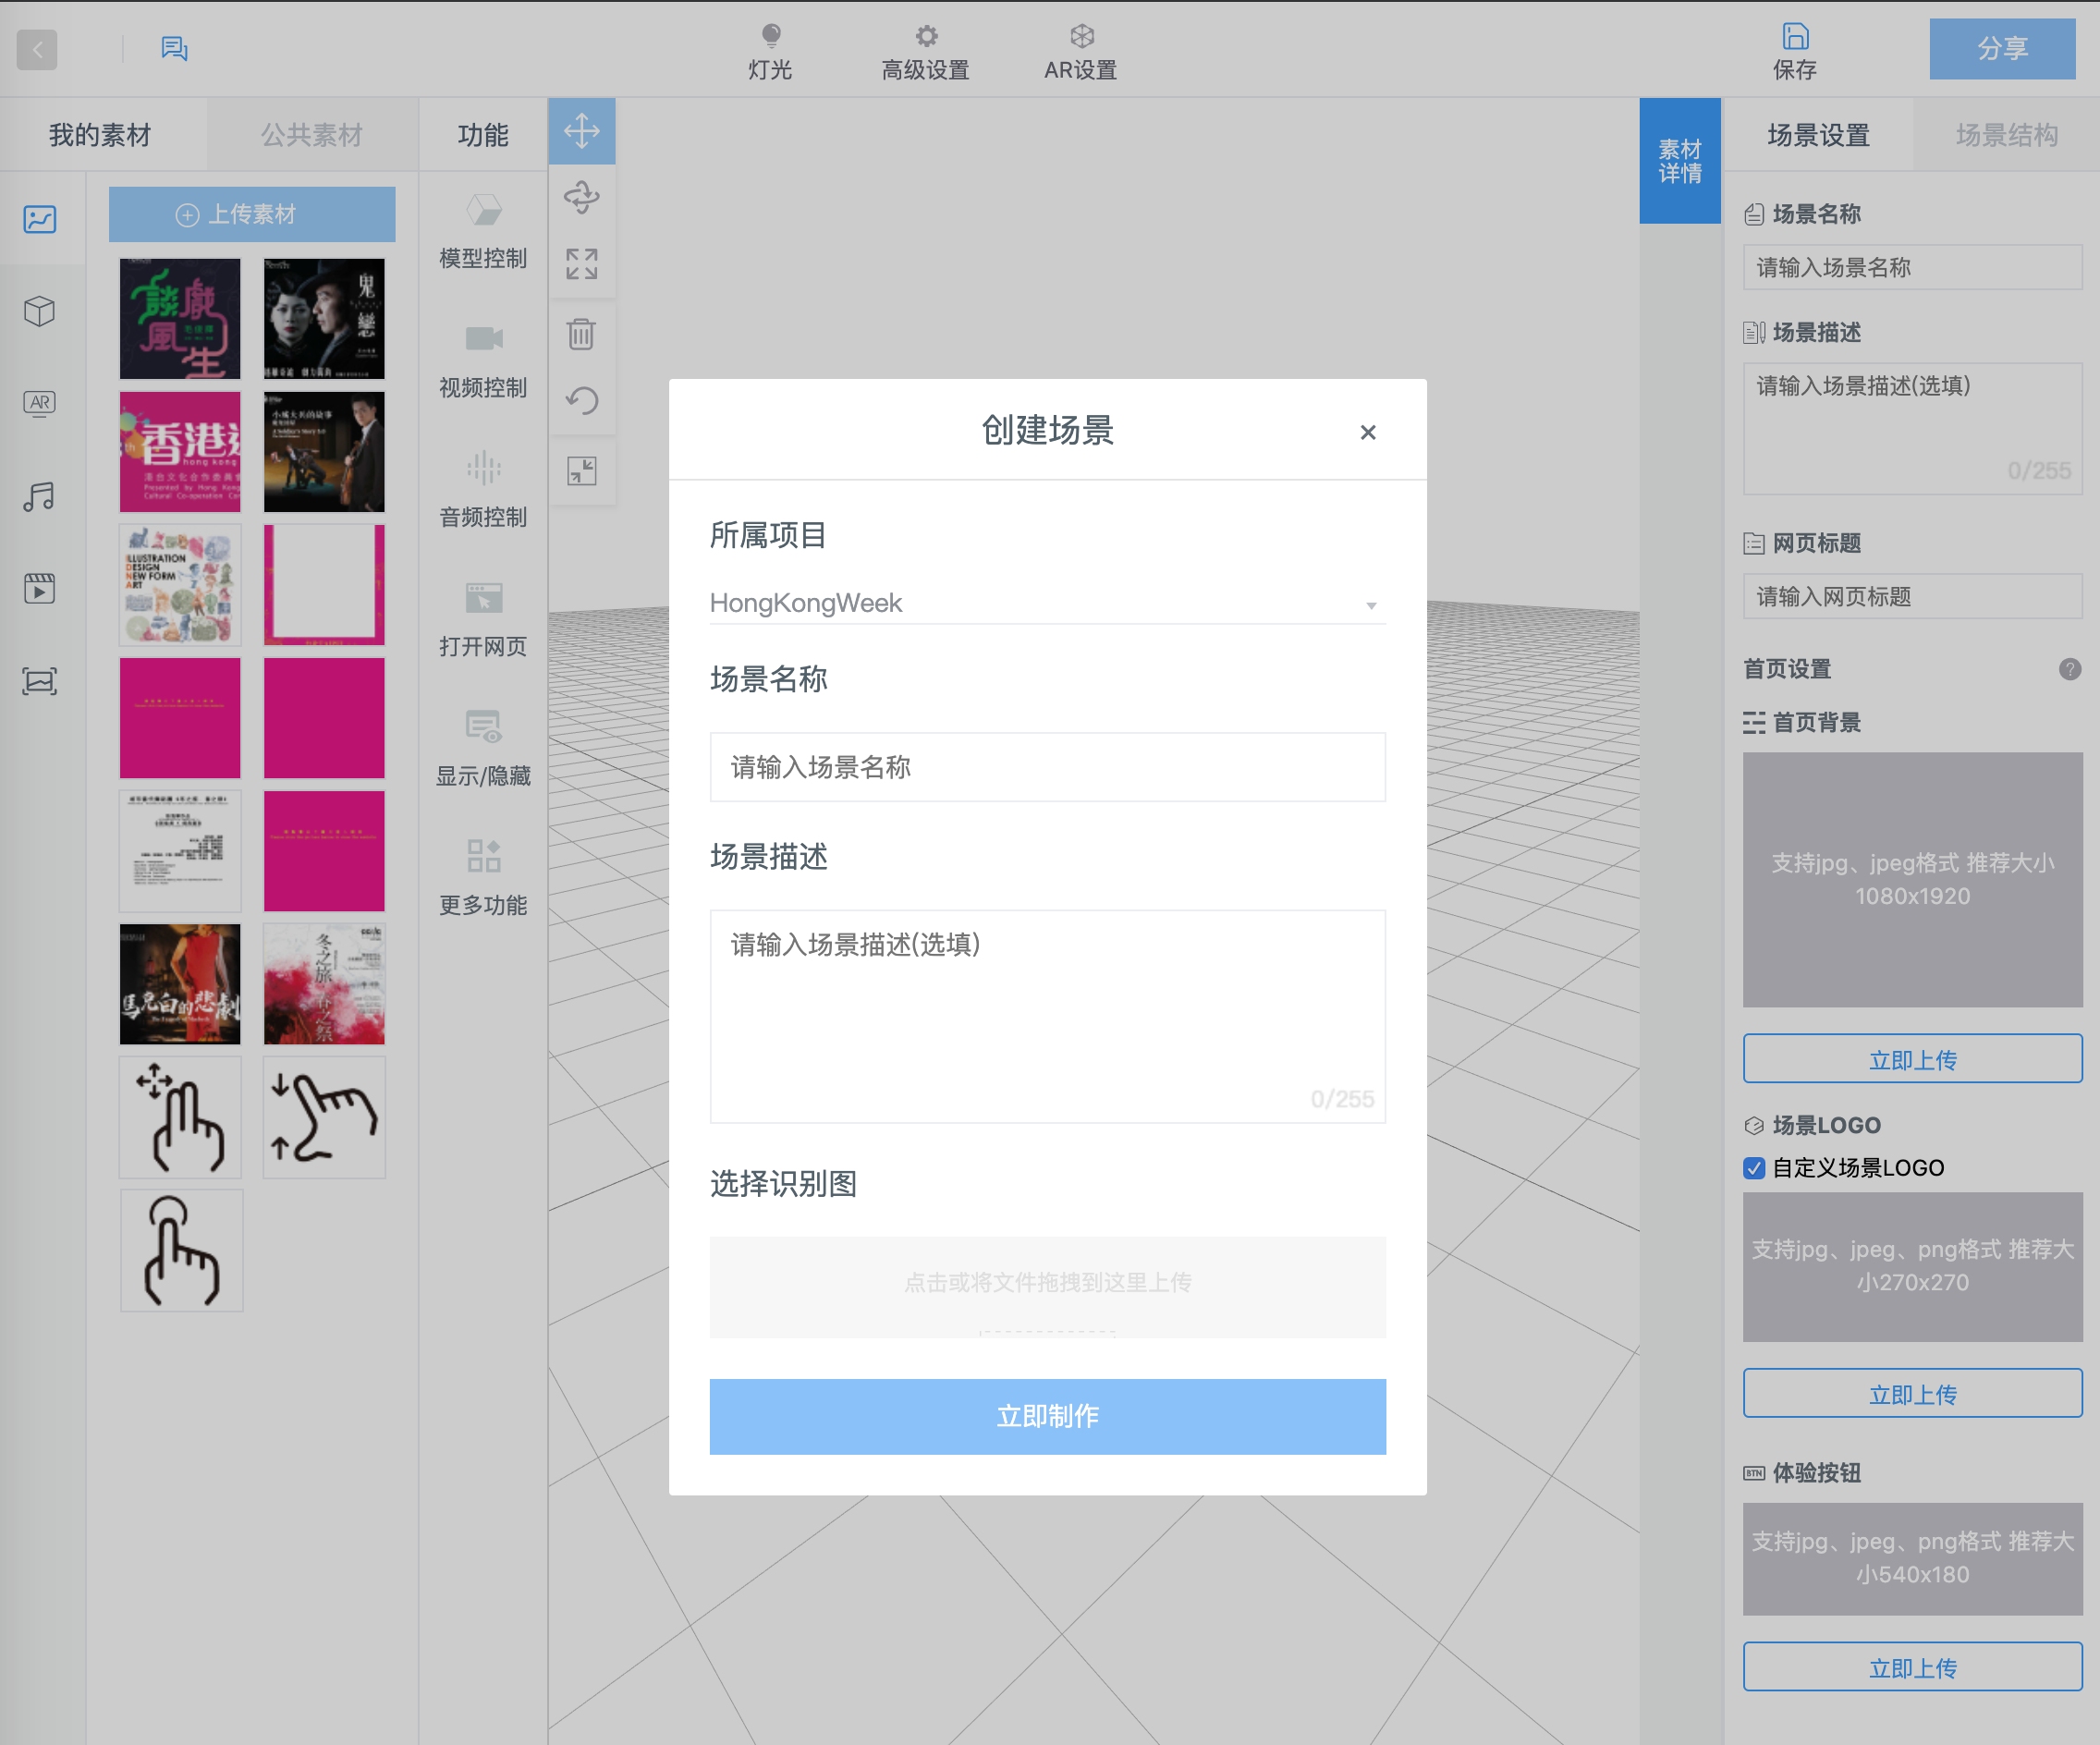Open the 3D model assets sidebar icon

pos(40,311)
